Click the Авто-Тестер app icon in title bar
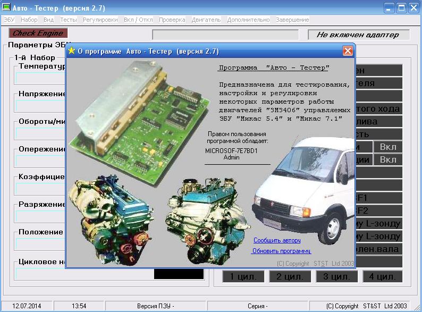Screen dimensions: 422x312 tap(6, 8)
